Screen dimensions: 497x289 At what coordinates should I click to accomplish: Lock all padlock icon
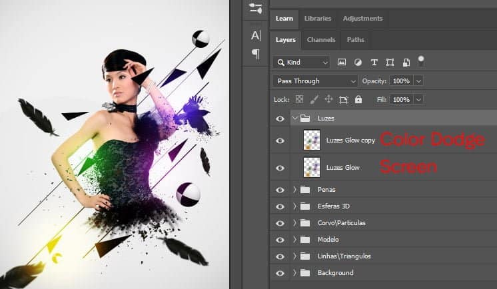pos(358,99)
